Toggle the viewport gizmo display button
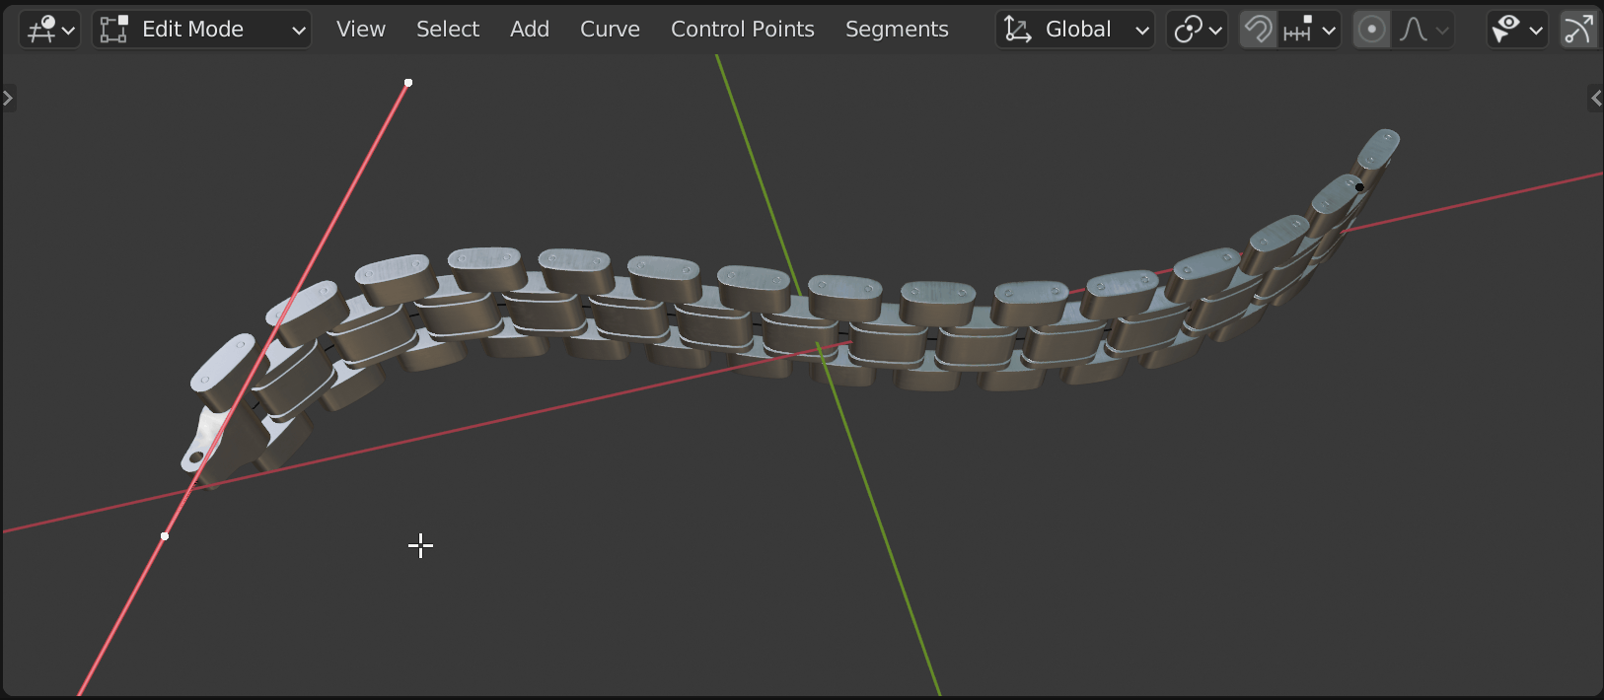The height and width of the screenshot is (700, 1604). click(x=1578, y=30)
